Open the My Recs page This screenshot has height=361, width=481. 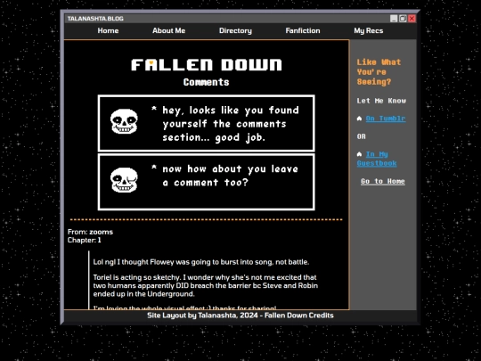[x=369, y=30]
